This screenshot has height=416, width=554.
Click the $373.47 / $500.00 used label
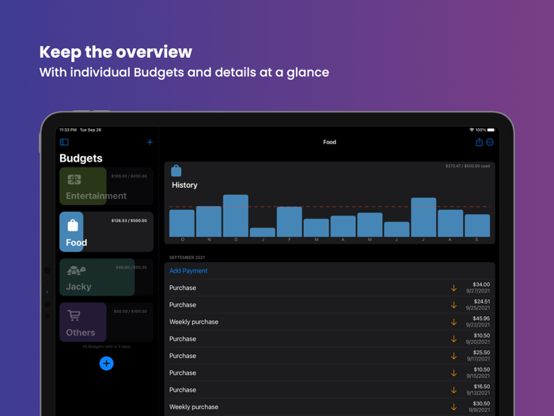click(x=468, y=166)
